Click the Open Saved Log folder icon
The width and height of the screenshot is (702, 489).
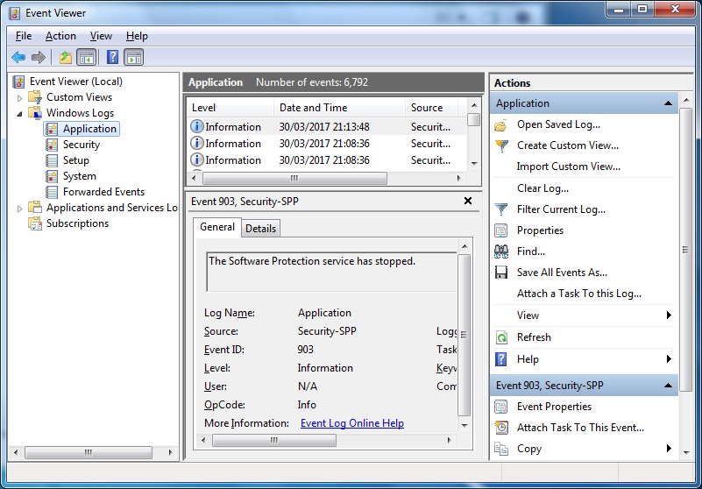click(x=501, y=125)
